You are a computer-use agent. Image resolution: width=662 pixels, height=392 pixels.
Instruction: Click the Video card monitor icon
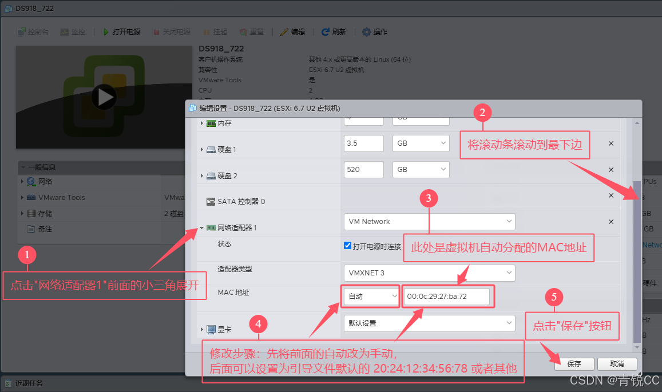[x=211, y=330]
